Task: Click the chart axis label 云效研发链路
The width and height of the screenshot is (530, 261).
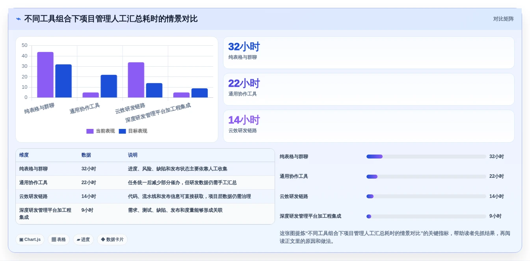Action: point(130,108)
